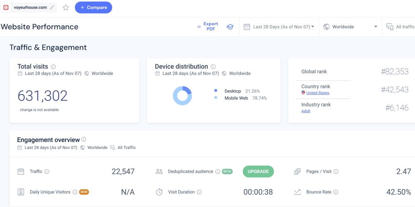Click info icon next to Visit Duration

click(x=199, y=192)
